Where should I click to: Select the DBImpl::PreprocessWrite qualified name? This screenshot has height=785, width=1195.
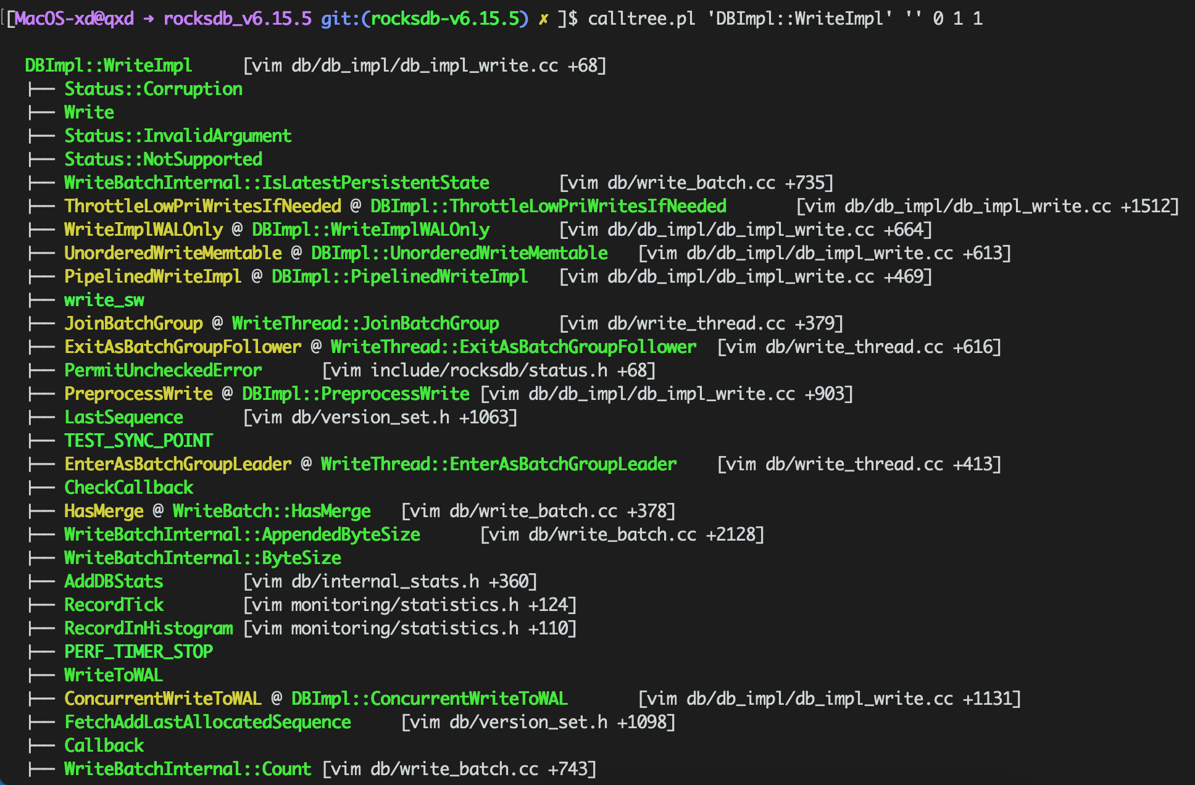[356, 394]
